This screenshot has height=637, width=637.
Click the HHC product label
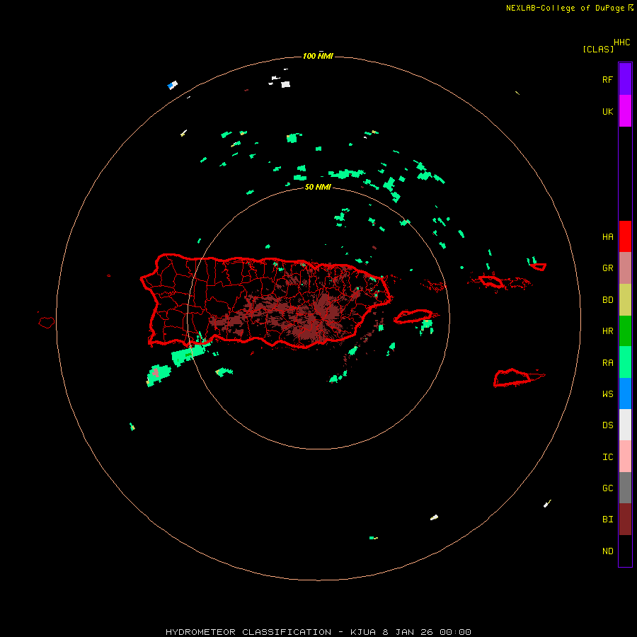pos(622,42)
